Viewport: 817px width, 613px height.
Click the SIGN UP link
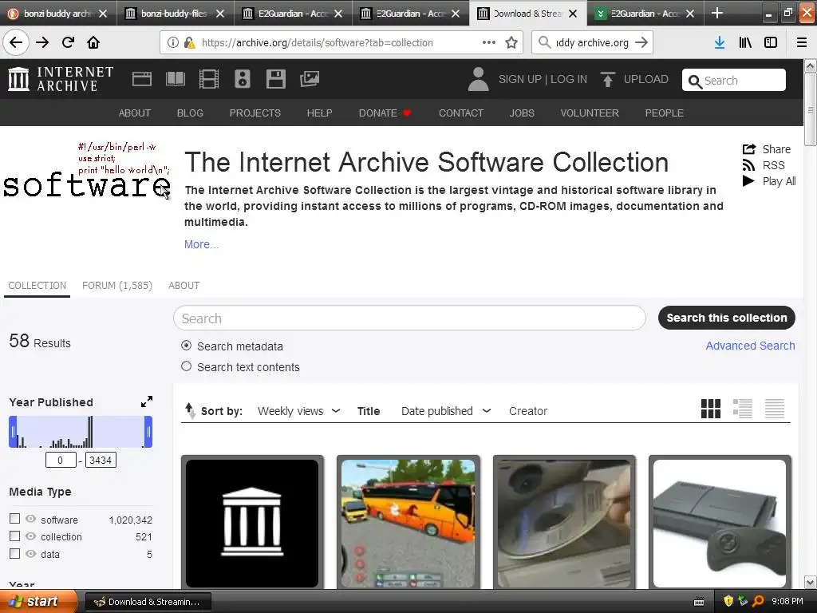click(x=520, y=79)
